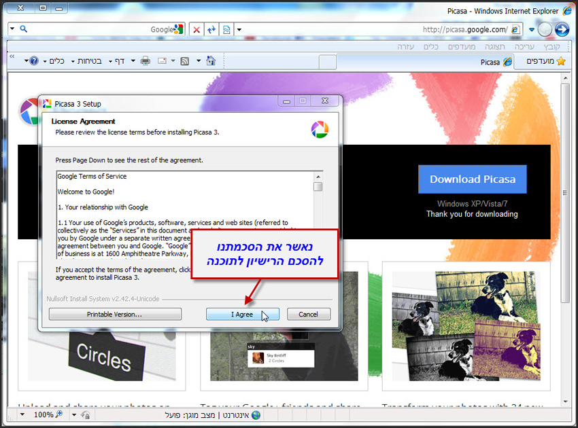This screenshot has height=428, width=578.
Task: Click the Windows XP/Vista/7 text
Action: coord(472,204)
